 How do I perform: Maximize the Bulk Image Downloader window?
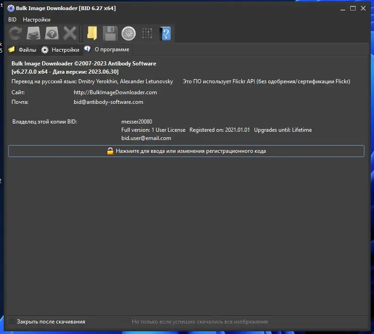(x=353, y=8)
